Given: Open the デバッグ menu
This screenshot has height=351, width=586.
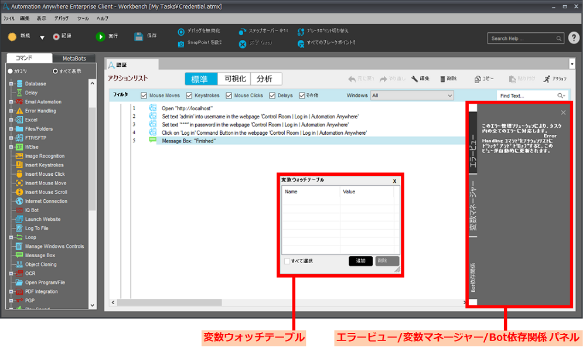Looking at the screenshot, I should pyautogui.click(x=62, y=18).
